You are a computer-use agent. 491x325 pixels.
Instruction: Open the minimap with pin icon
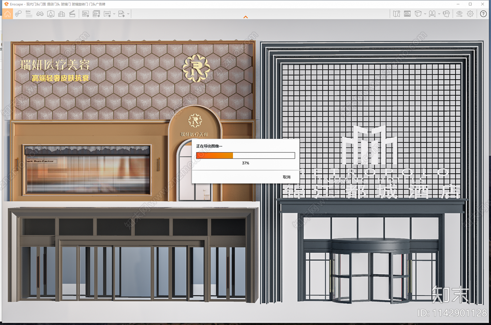click(x=396, y=14)
